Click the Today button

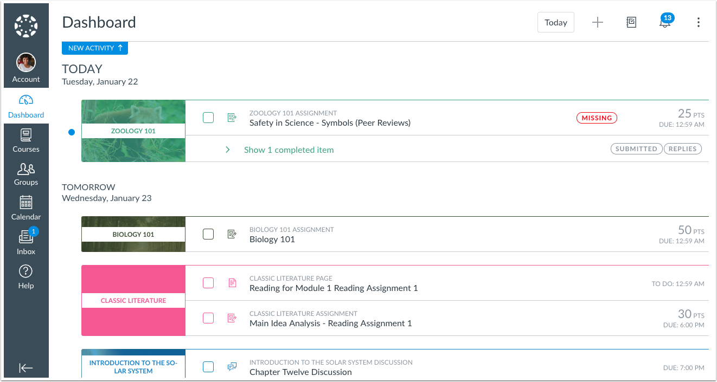[555, 22]
